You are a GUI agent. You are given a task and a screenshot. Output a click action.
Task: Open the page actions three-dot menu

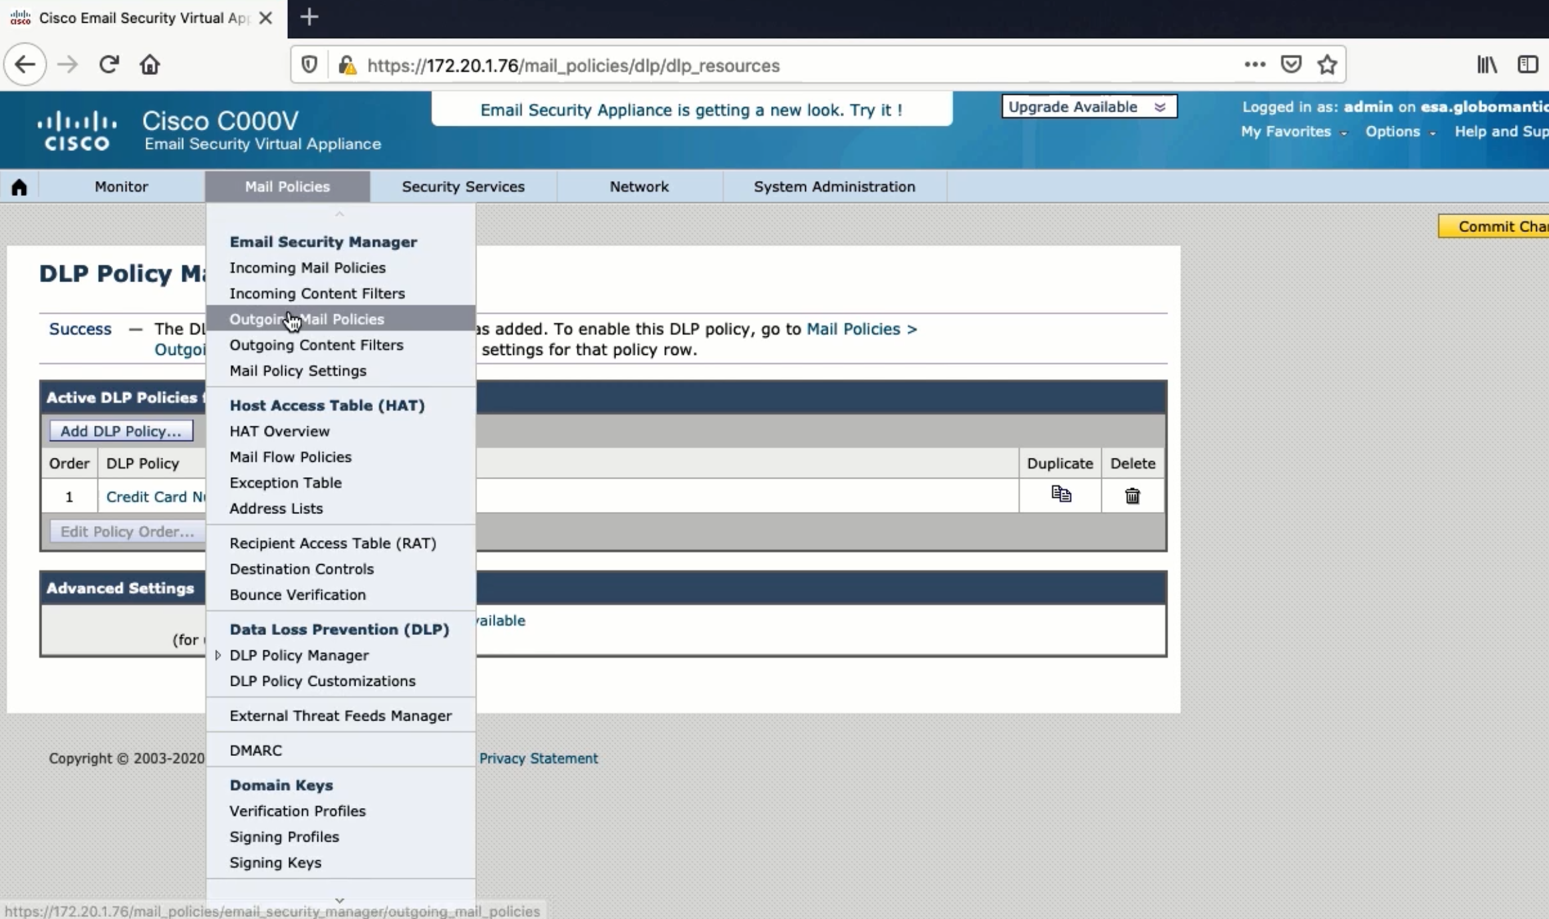(x=1254, y=65)
